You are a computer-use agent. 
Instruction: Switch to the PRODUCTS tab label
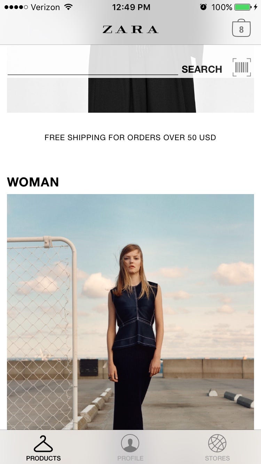[43, 458]
